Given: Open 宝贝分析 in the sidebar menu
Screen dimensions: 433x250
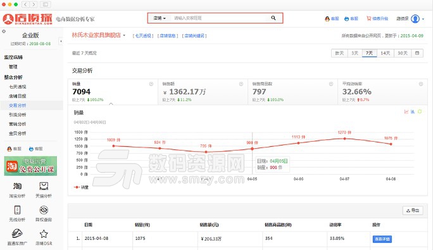Looking at the screenshot, I should click(17, 134).
